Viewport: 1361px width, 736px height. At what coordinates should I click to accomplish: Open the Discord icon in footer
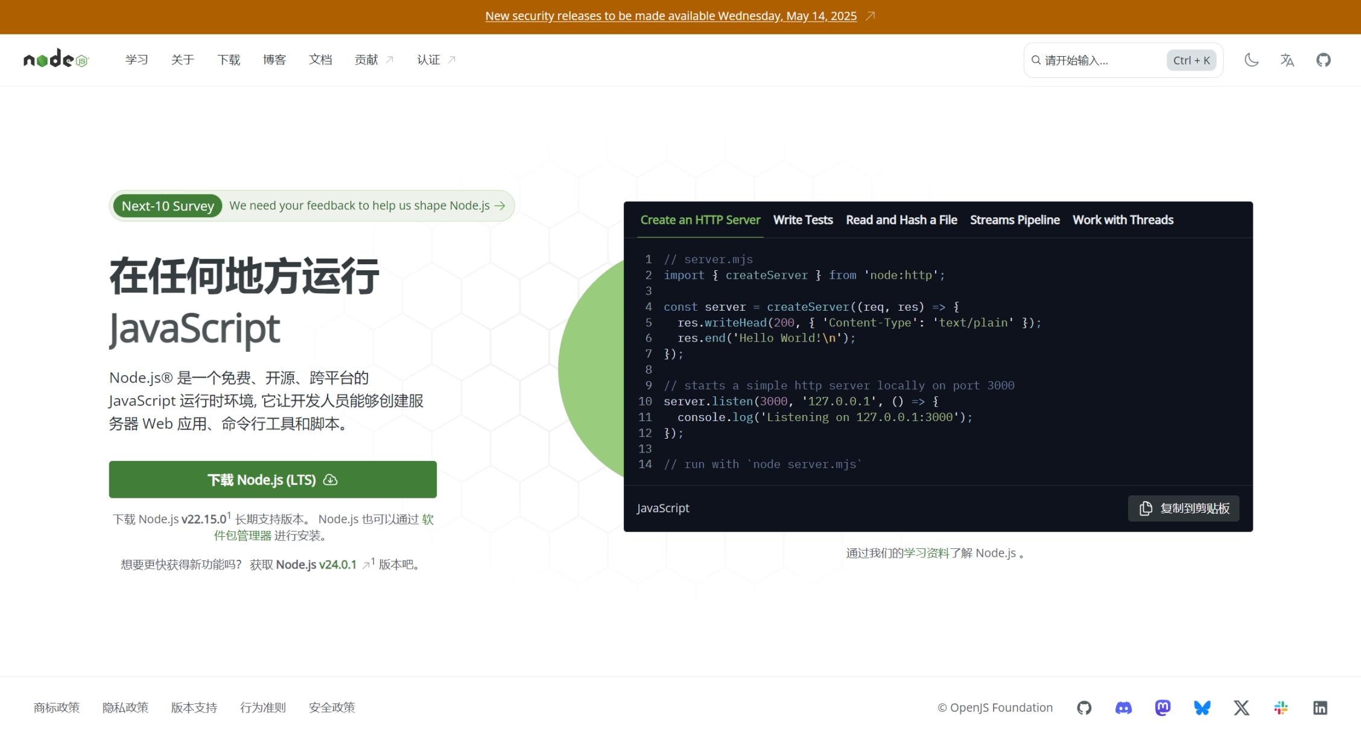(x=1123, y=708)
